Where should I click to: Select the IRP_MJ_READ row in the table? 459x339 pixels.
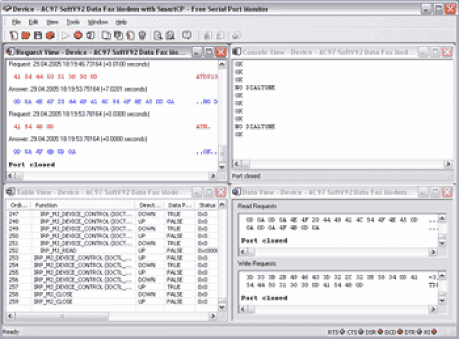click(113, 250)
